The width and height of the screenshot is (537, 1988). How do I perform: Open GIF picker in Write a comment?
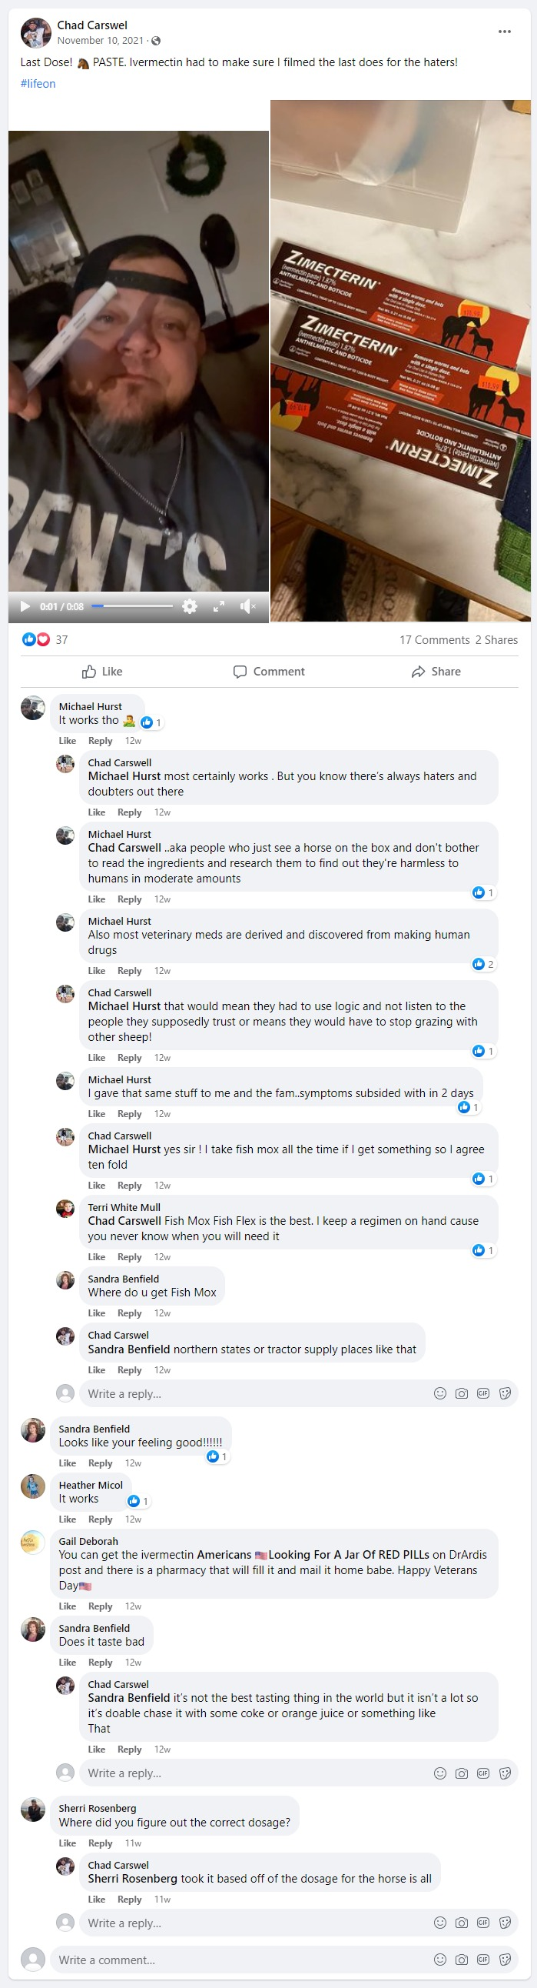pyautogui.click(x=483, y=1959)
